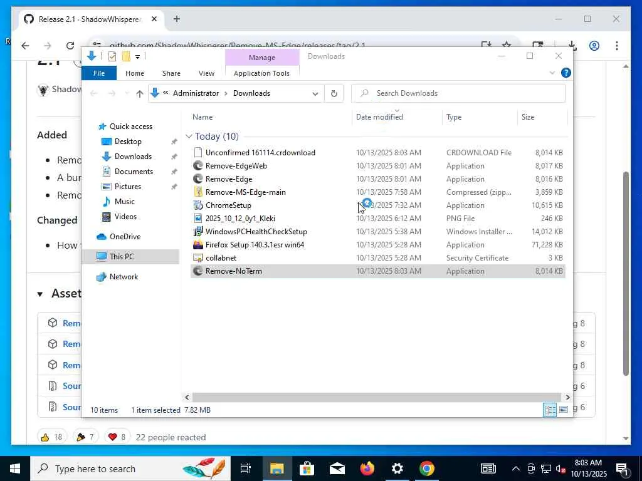
Task: Open the Home ribbon tab
Action: tap(135, 73)
